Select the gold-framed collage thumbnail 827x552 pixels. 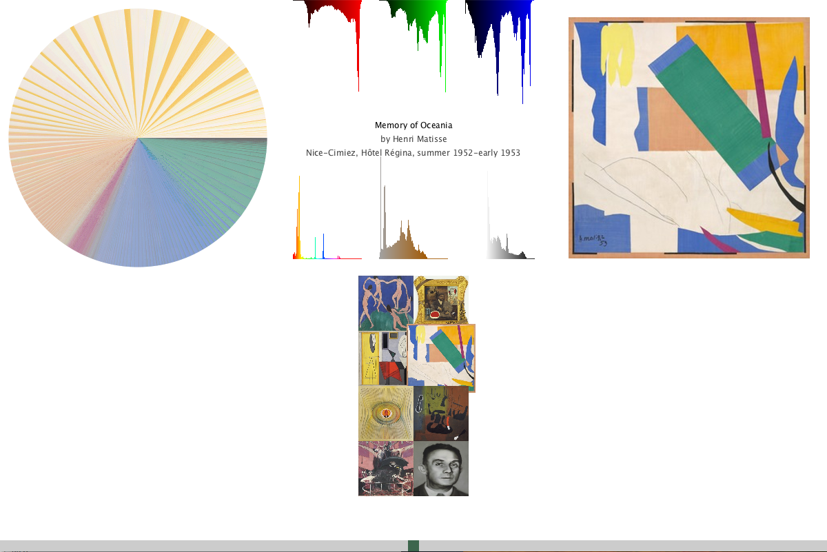[441, 300]
